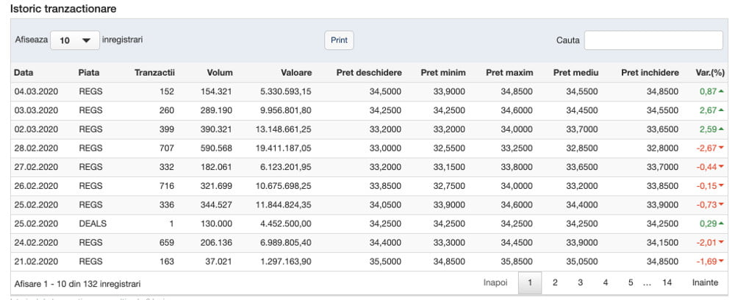Click Inainte to go to next page
This screenshot has width=735, height=300.
click(705, 282)
